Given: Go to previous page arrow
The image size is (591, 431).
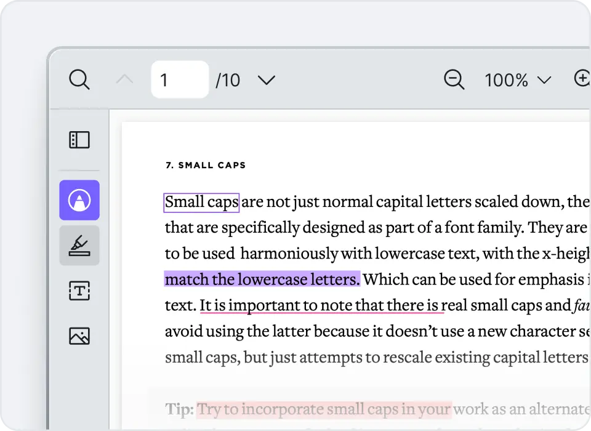Looking at the screenshot, I should pos(124,79).
